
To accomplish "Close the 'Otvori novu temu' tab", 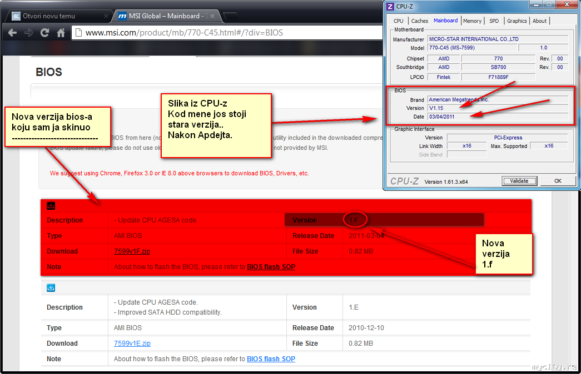I will tap(106, 16).
